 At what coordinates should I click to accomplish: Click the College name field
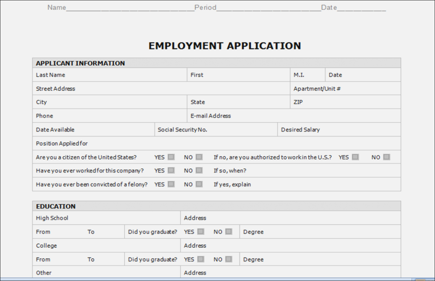(106, 245)
